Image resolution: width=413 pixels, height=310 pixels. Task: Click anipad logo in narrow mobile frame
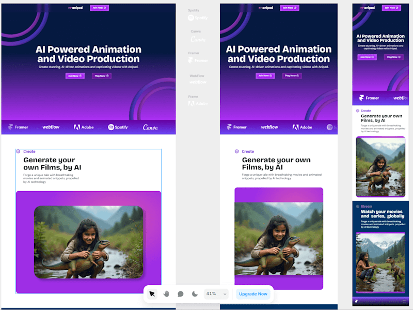(368, 8)
